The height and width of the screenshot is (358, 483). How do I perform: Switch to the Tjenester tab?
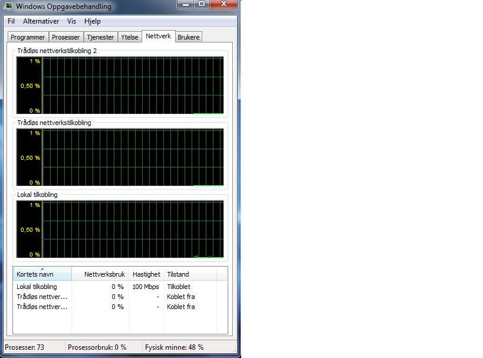click(x=100, y=37)
